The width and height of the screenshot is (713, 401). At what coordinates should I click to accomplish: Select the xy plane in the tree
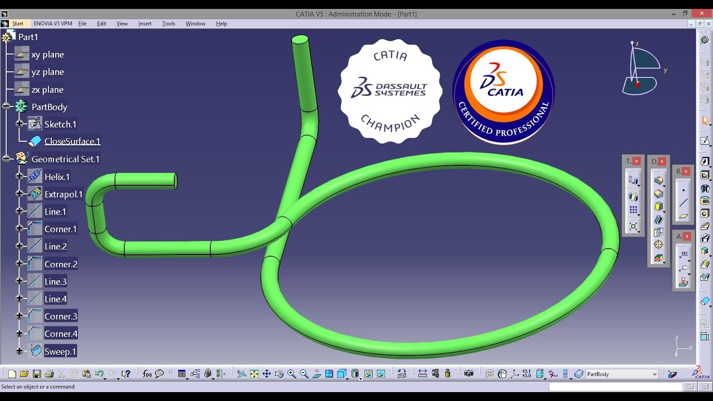click(x=47, y=54)
